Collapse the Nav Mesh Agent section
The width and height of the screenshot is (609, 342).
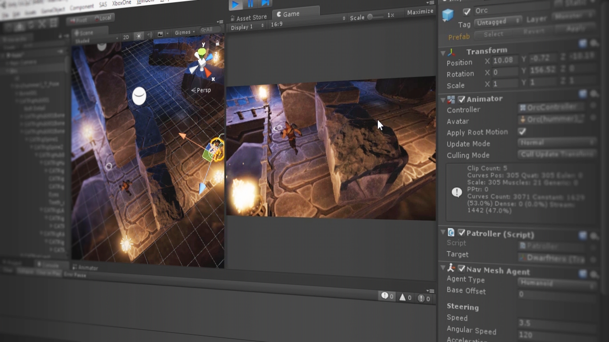point(443,268)
